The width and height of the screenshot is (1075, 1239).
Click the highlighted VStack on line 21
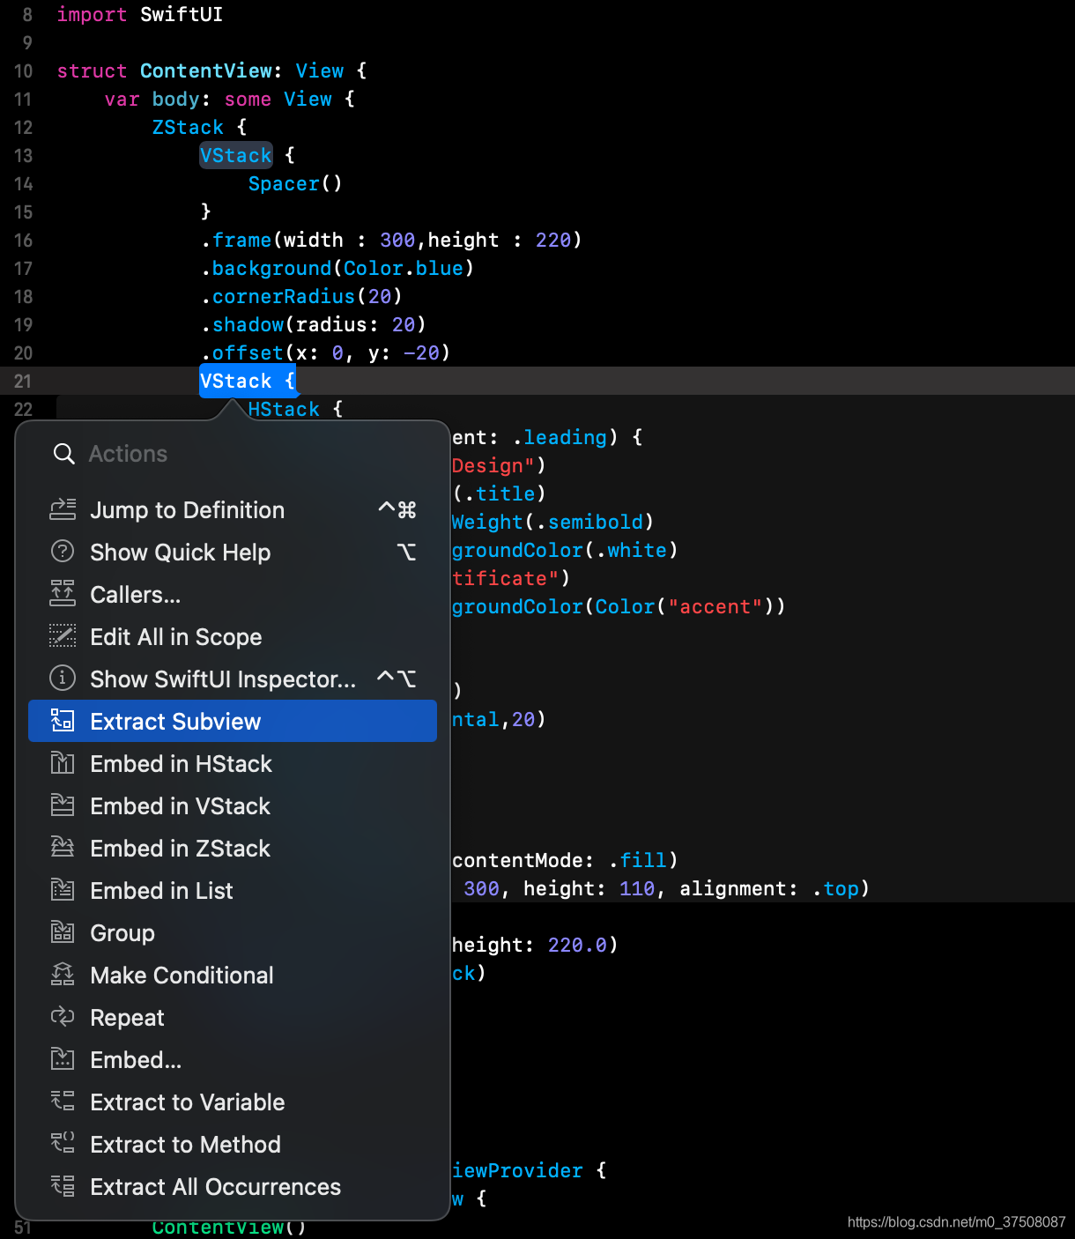(235, 381)
